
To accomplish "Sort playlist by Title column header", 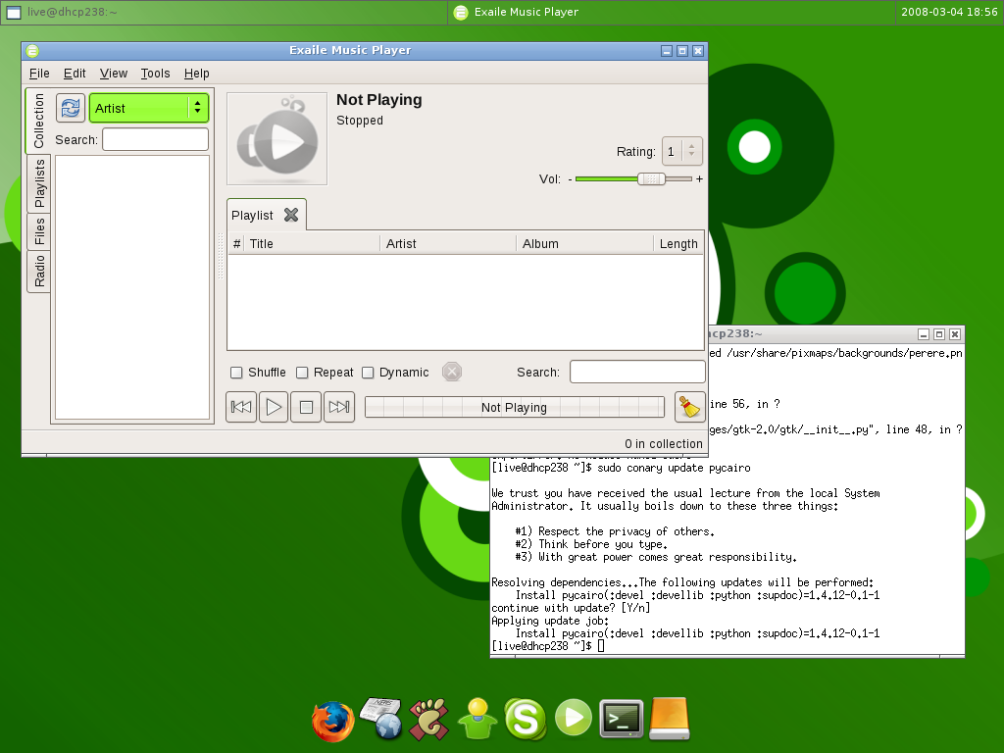I will click(x=312, y=244).
